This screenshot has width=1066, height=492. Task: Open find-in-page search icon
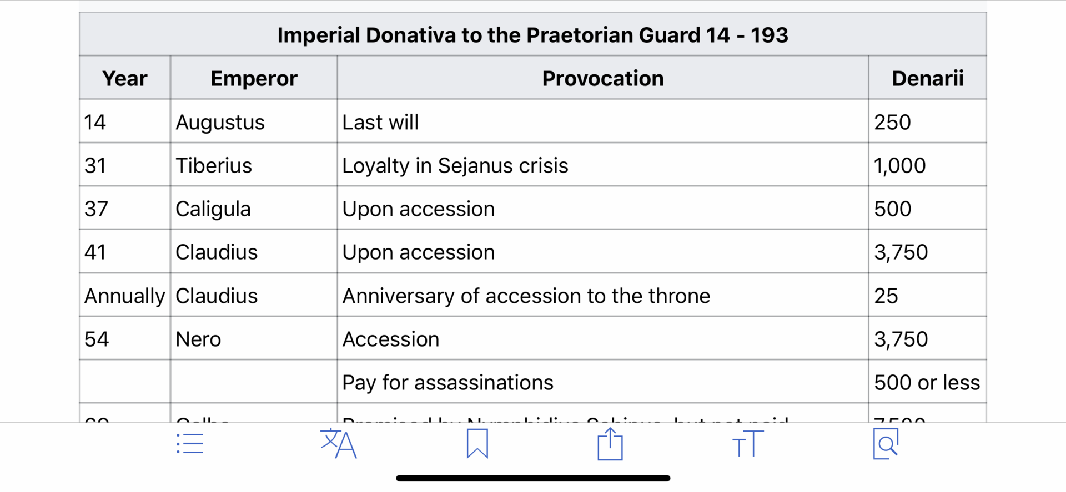click(x=886, y=444)
